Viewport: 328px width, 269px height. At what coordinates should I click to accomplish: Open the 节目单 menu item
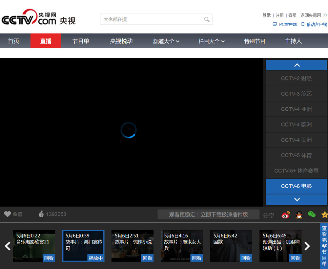[x=81, y=41]
